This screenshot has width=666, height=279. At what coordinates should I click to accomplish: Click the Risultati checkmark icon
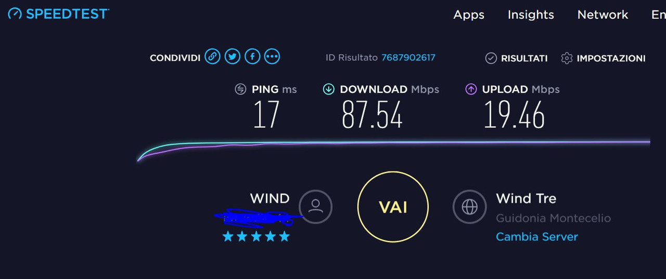[491, 58]
